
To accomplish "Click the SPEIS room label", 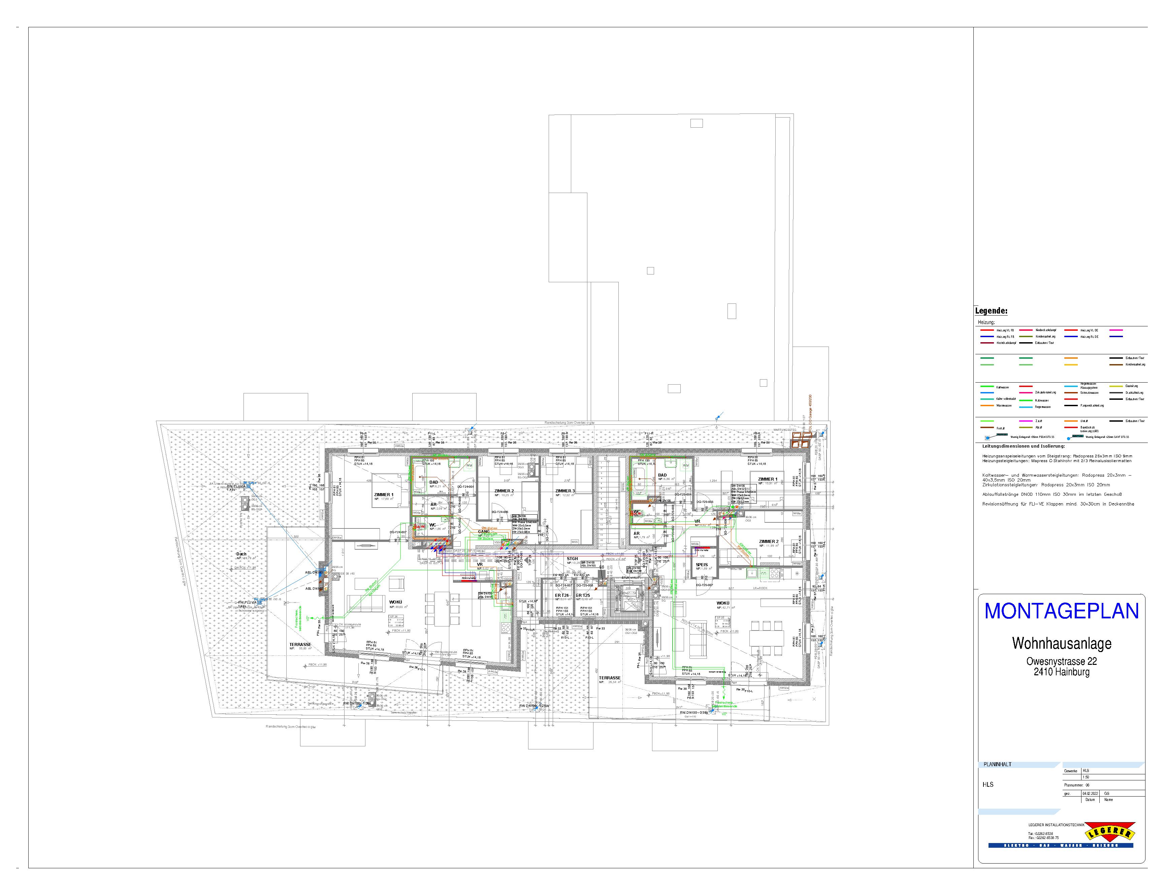I will point(702,564).
